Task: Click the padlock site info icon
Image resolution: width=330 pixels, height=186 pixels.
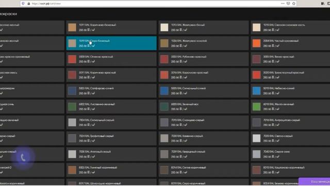Action: [x=29, y=4]
